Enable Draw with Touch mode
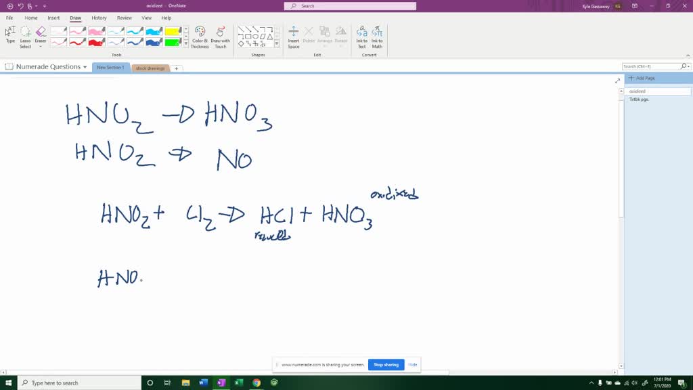693x390 pixels. coord(221,32)
